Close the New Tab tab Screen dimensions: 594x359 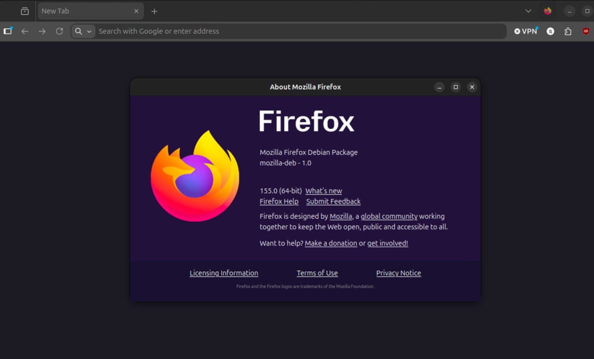click(x=136, y=11)
